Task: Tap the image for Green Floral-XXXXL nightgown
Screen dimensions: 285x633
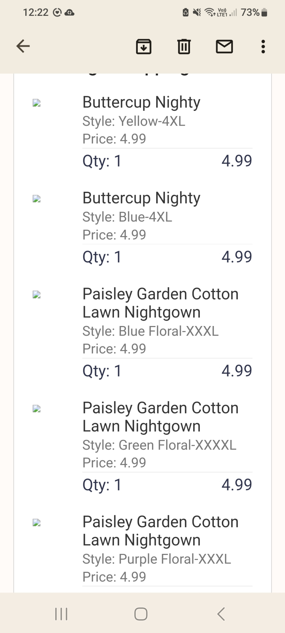Action: coord(37,409)
